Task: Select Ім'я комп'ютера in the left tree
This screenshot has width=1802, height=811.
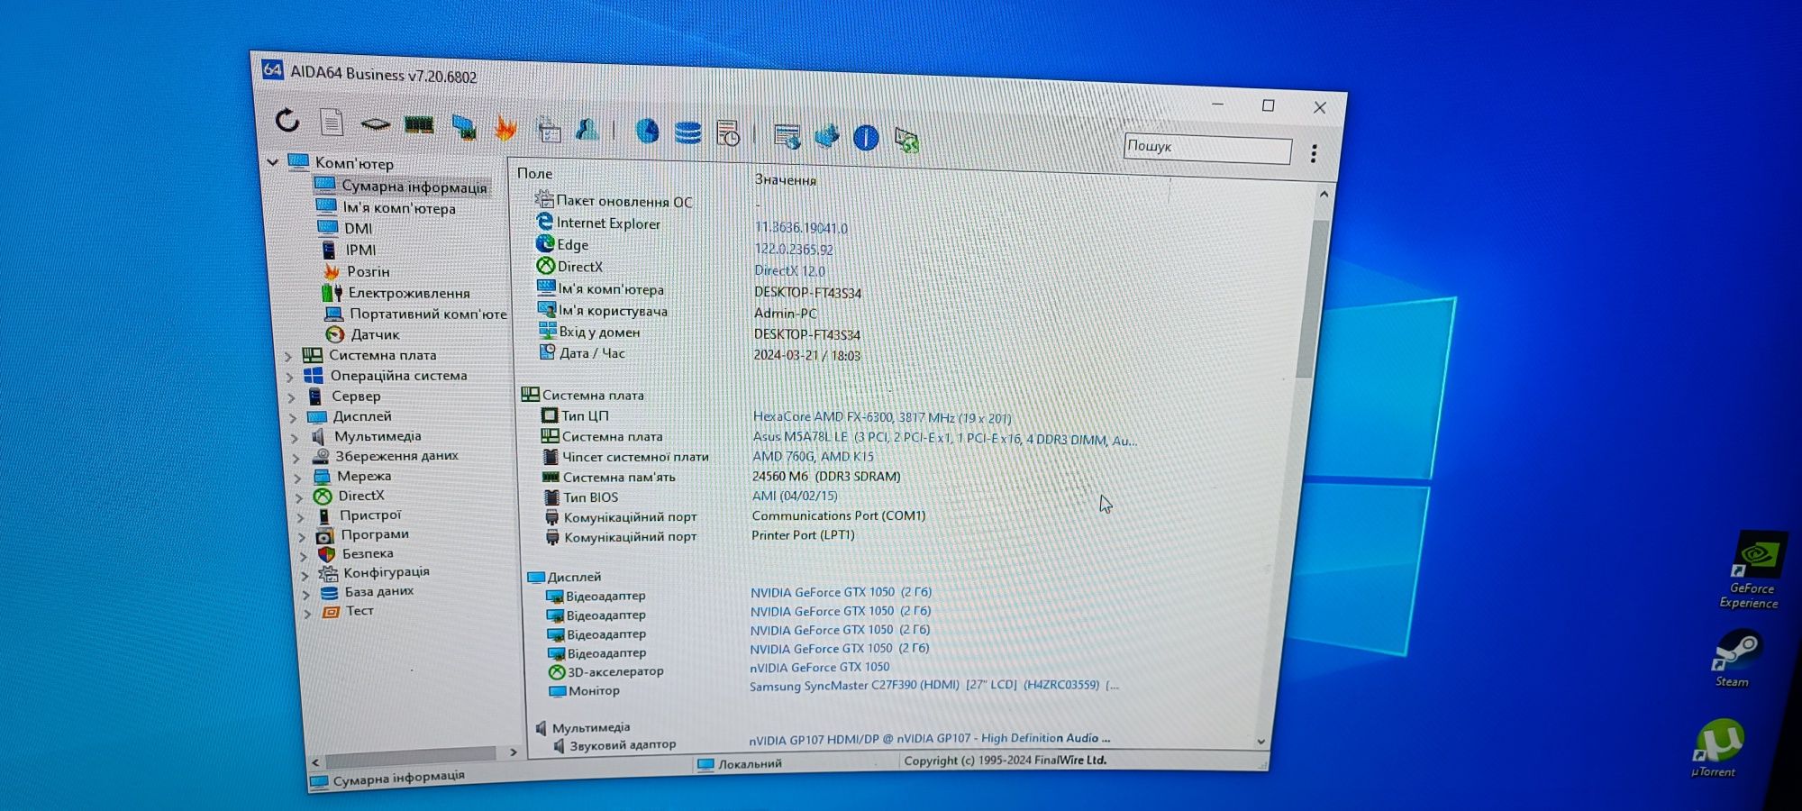Action: [399, 208]
